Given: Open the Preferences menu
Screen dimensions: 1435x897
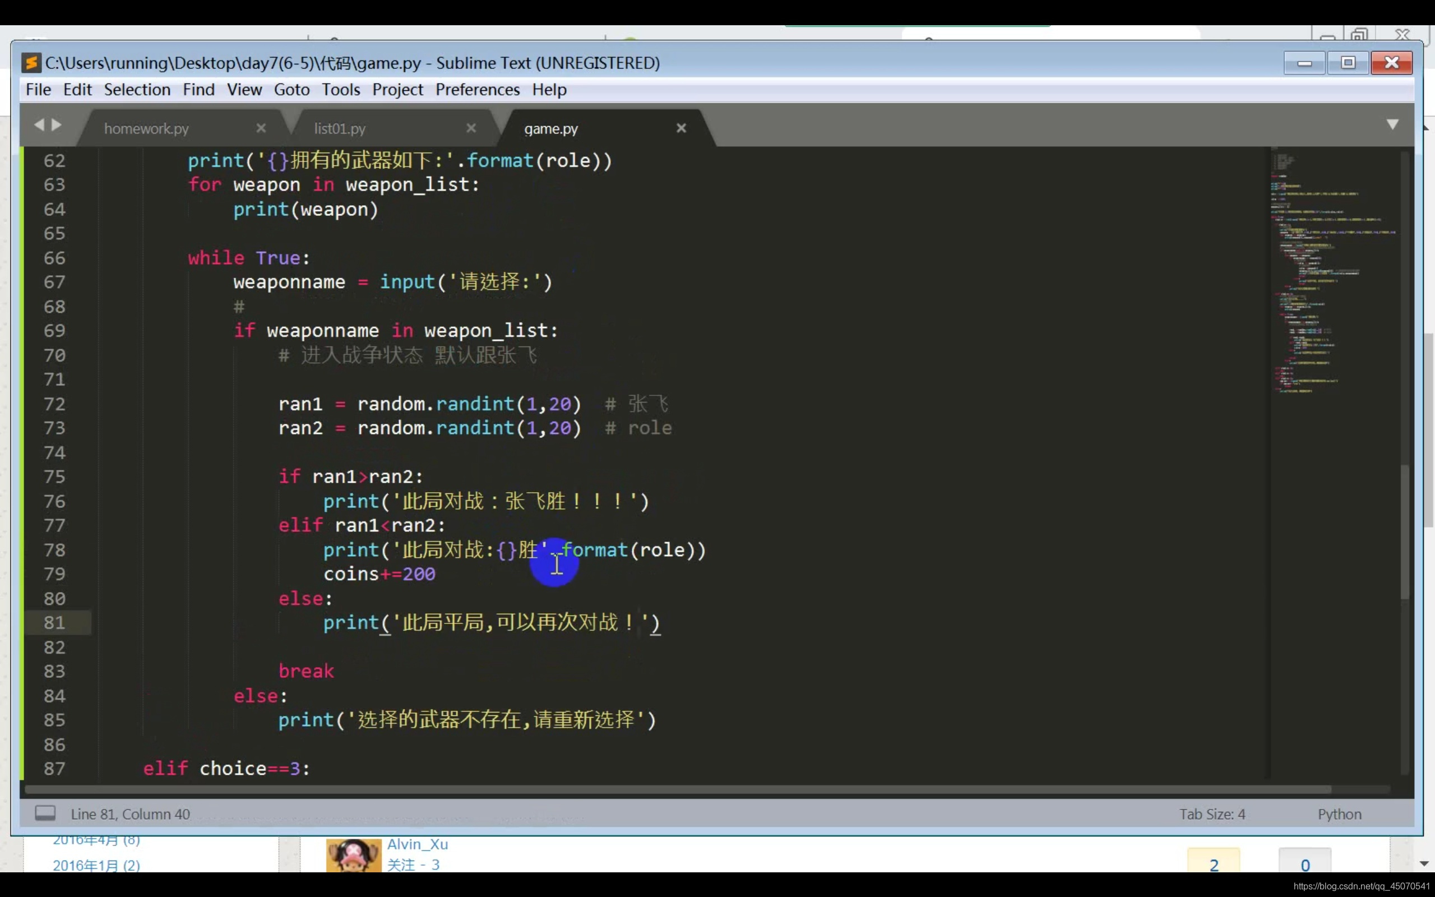Looking at the screenshot, I should tap(478, 90).
